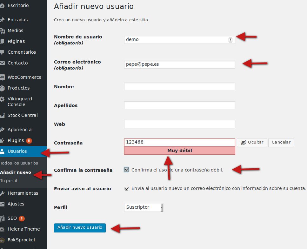Click the WooCommerce logo icon
This screenshot has width=307, height=249.
2,77
